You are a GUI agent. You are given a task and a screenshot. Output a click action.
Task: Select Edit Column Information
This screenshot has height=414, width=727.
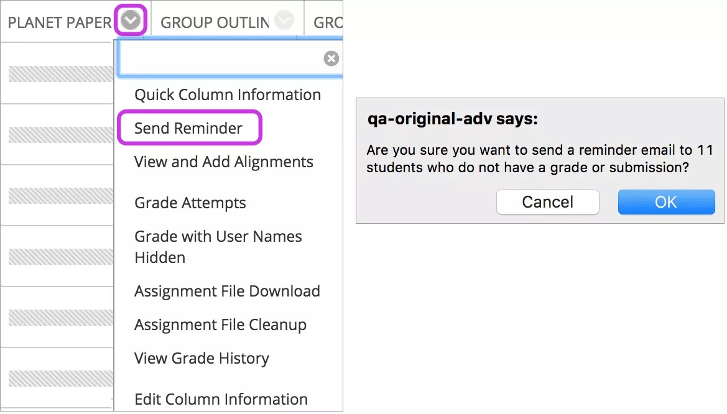221,399
